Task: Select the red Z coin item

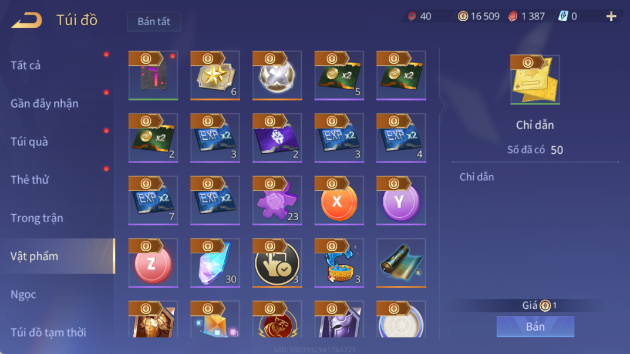Action: [153, 263]
